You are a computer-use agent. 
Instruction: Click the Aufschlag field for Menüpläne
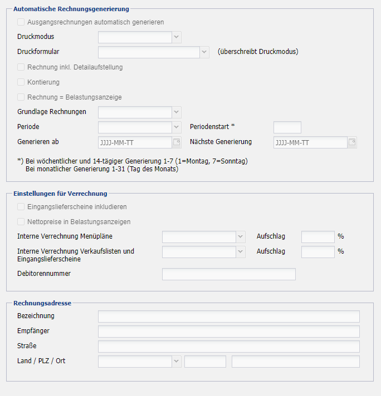(317, 237)
